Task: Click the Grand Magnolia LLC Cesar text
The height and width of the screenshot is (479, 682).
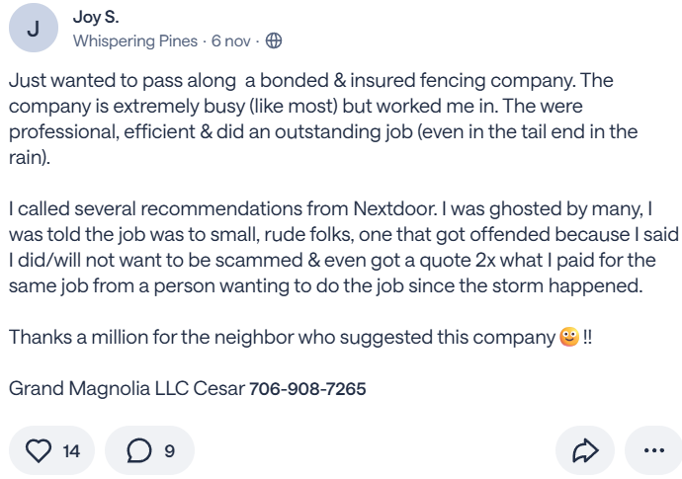Action: [126, 389]
